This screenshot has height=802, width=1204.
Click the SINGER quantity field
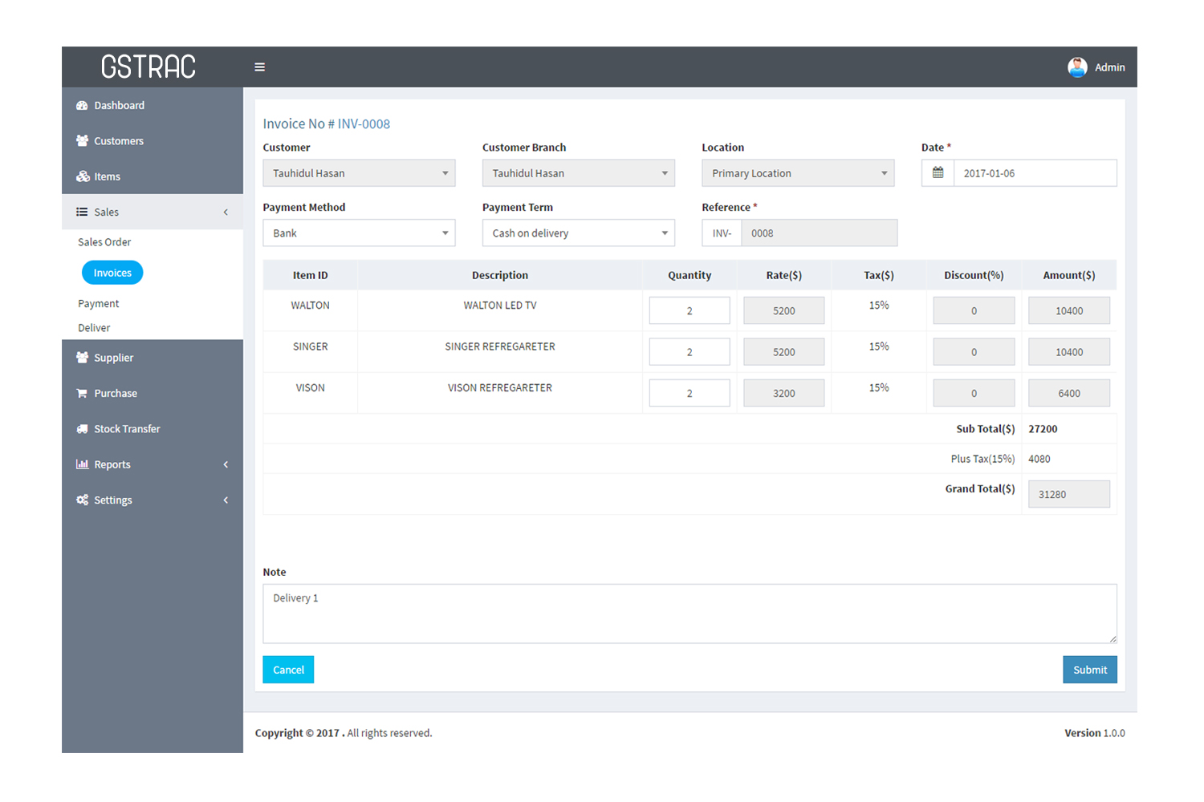point(689,352)
